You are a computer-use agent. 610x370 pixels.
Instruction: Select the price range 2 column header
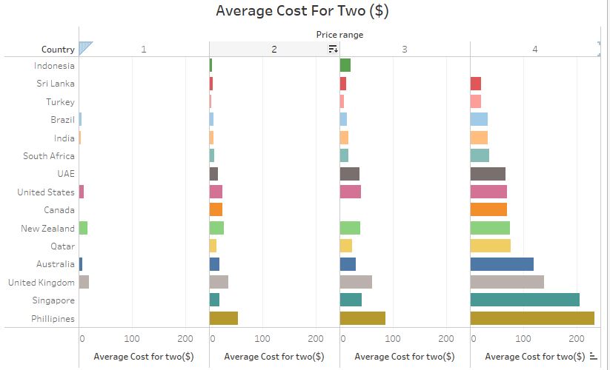(274, 50)
